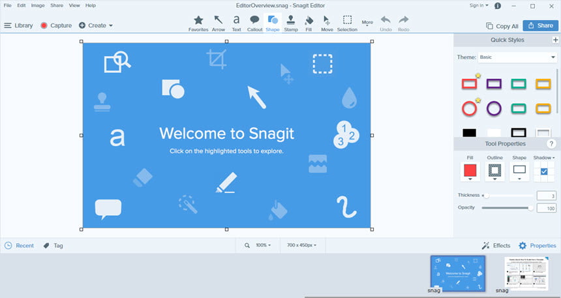Open the Library panel
Screen dimensions: 561x298
(x=18, y=25)
